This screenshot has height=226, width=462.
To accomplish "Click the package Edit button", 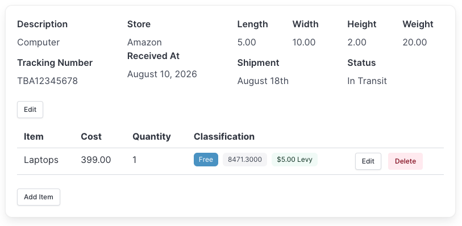I will coord(30,110).
